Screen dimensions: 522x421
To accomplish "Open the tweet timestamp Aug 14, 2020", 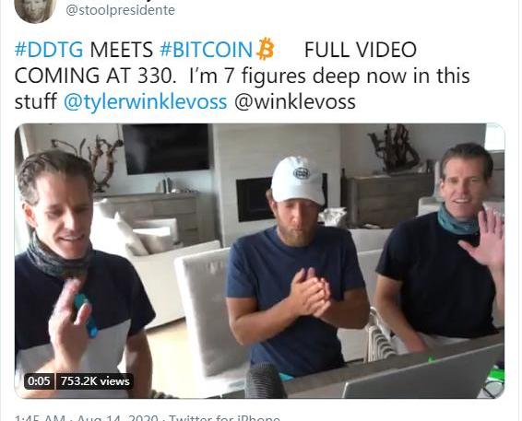I will pos(117,418).
